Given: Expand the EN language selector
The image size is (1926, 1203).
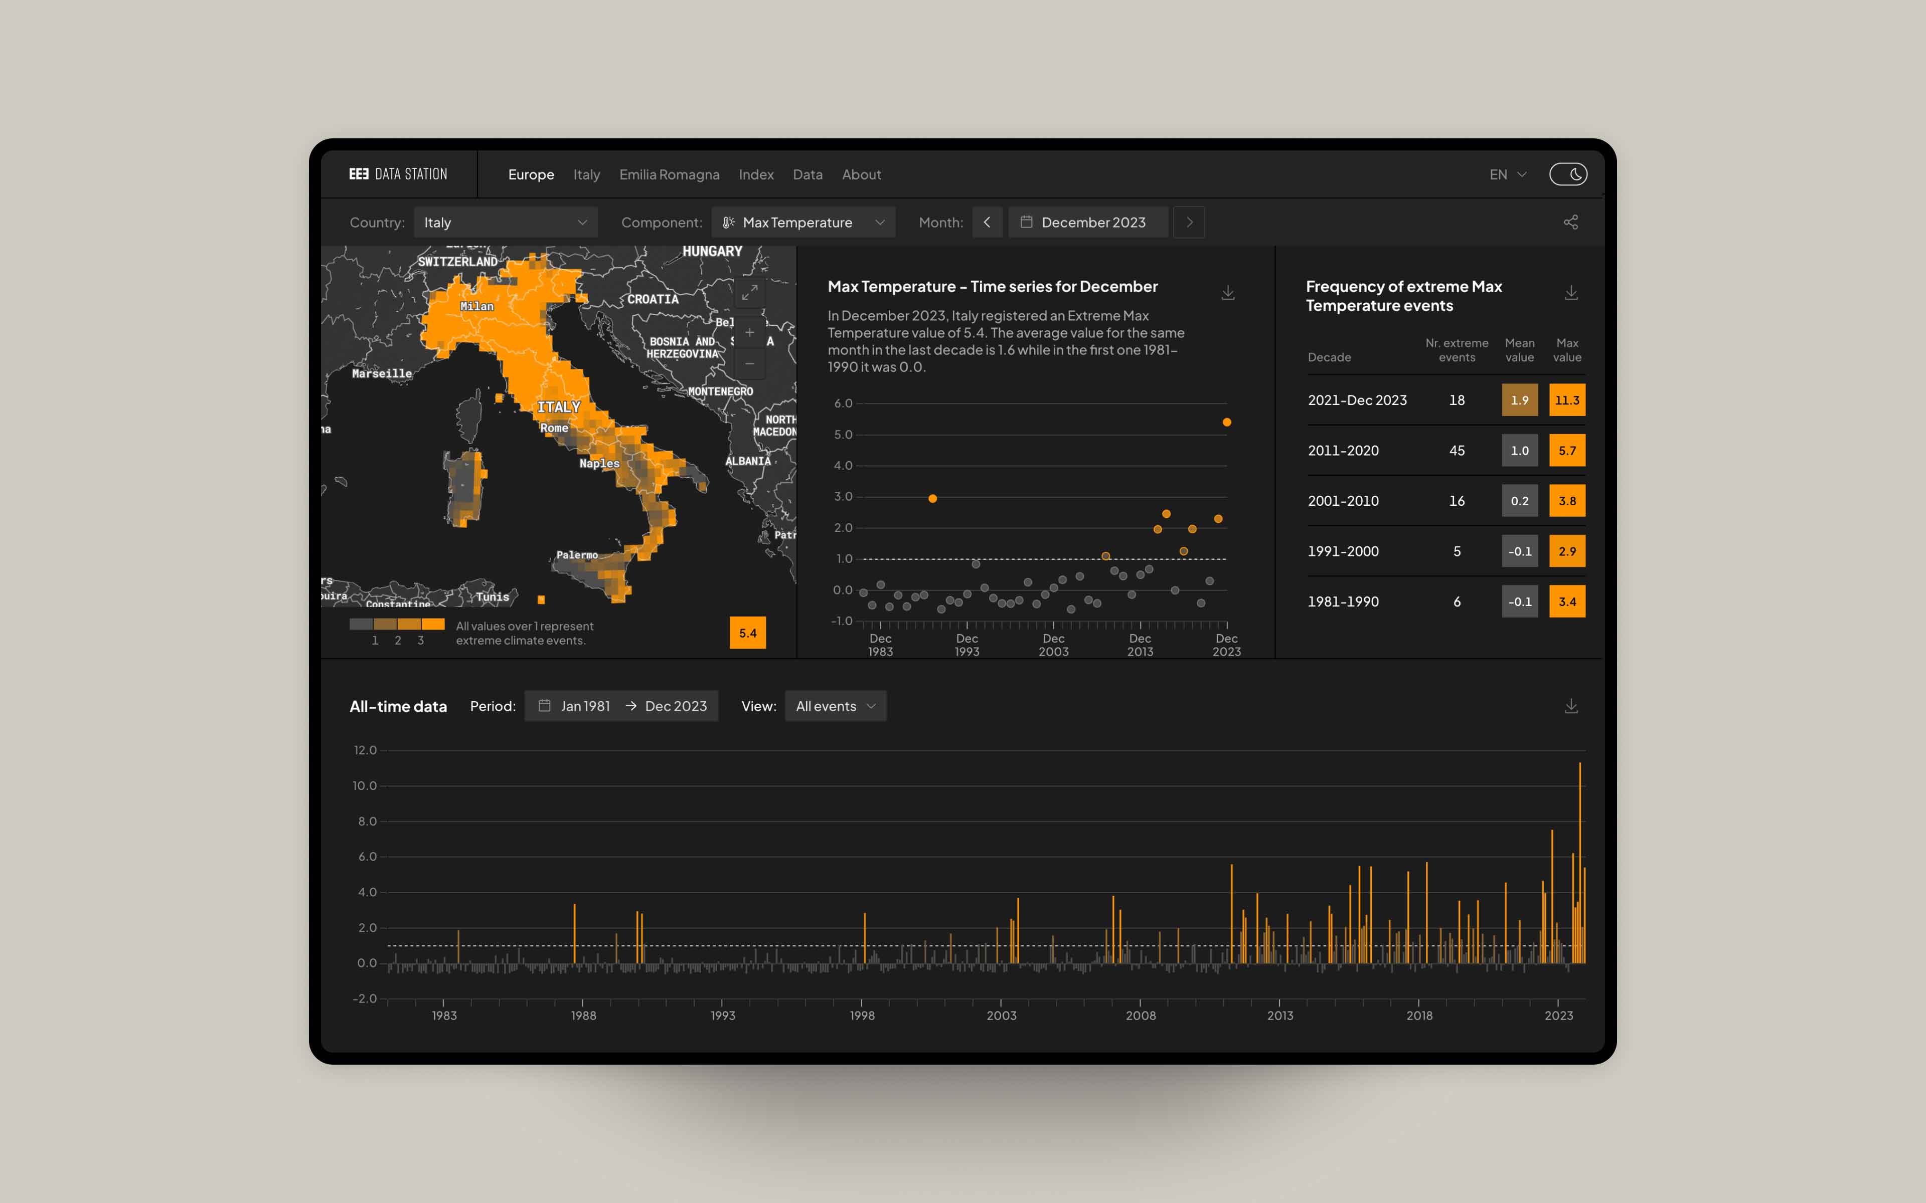Looking at the screenshot, I should pos(1507,173).
